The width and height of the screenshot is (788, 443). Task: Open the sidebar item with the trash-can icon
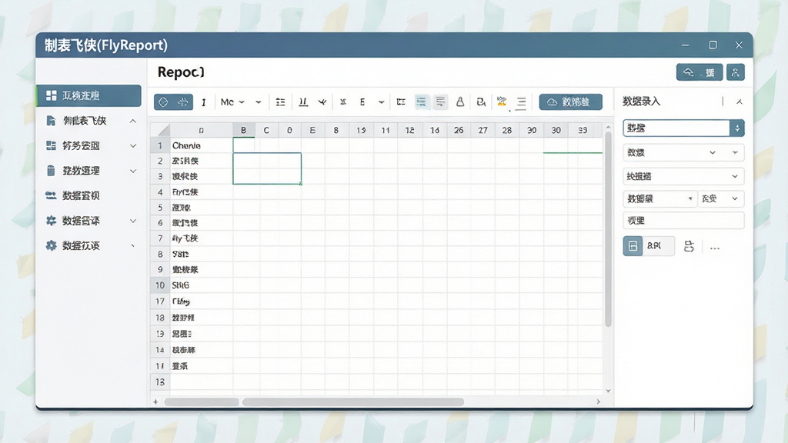click(x=88, y=171)
